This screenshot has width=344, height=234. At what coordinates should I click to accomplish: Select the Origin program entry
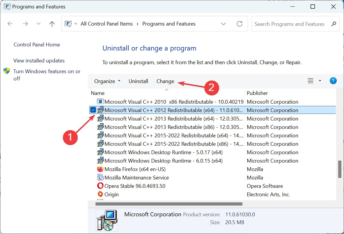point(112,195)
